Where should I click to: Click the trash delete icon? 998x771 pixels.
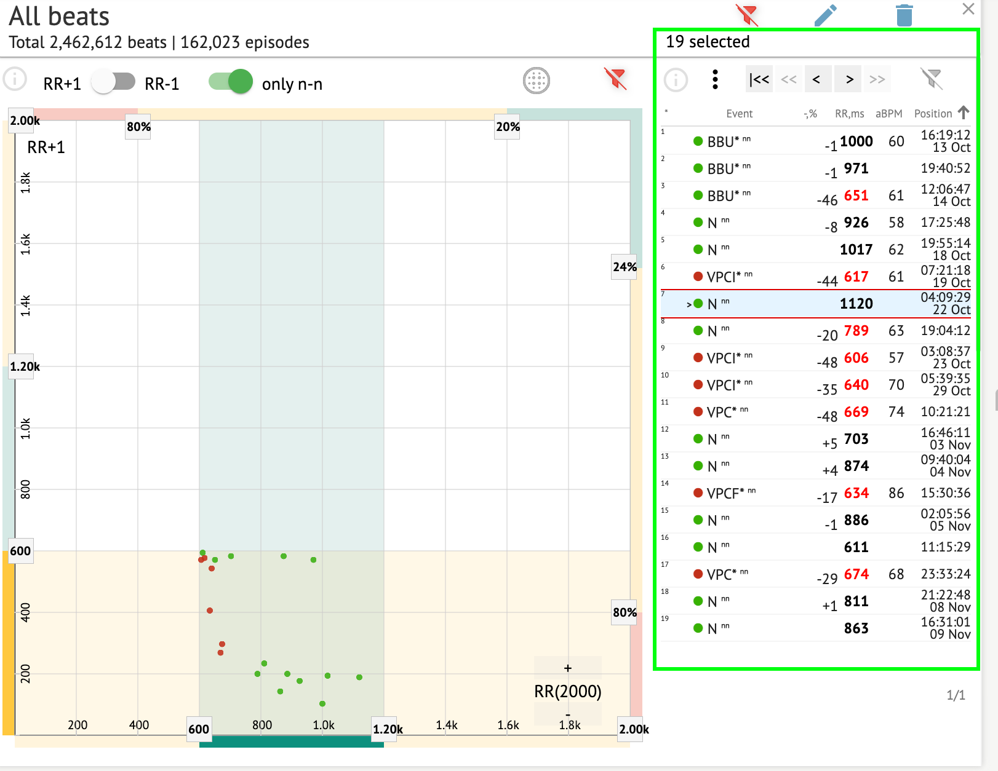coord(904,15)
